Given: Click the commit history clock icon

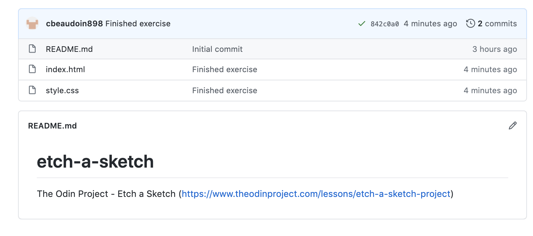Looking at the screenshot, I should (x=470, y=24).
